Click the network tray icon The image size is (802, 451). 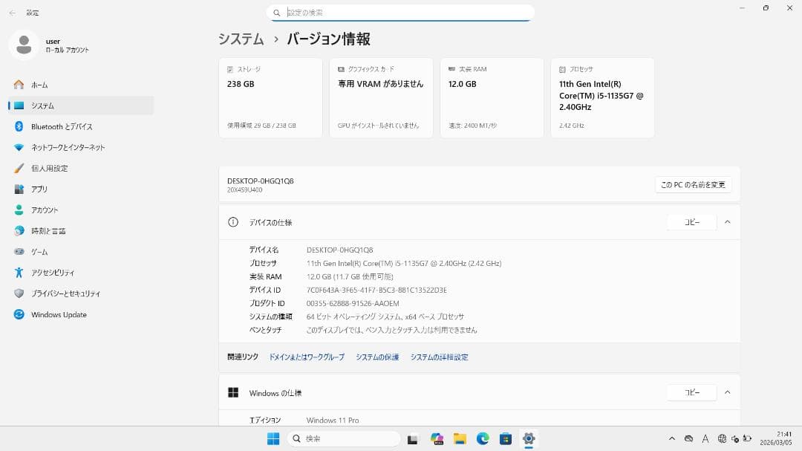(x=722, y=438)
